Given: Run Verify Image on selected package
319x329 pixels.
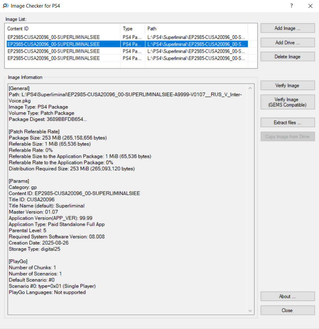Looking at the screenshot, I should pos(287,86).
